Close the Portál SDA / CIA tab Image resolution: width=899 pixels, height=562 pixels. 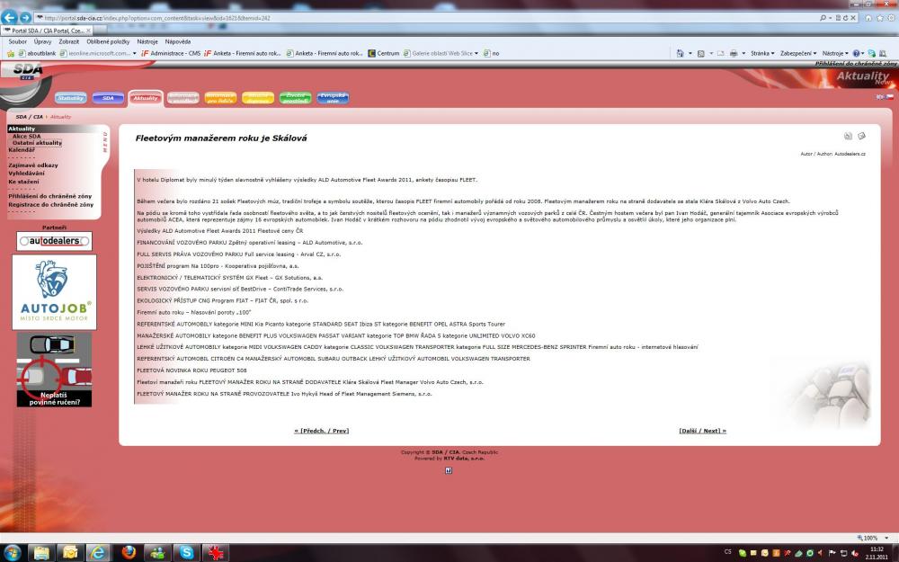88,31
